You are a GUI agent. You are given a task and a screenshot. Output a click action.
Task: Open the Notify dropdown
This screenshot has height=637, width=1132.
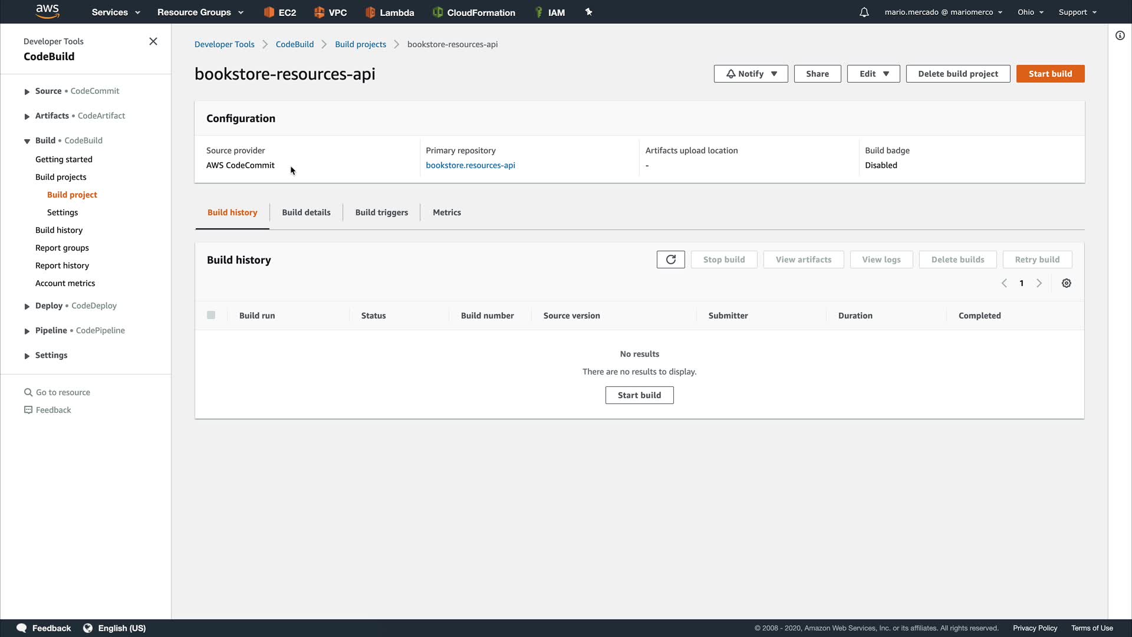coord(751,74)
